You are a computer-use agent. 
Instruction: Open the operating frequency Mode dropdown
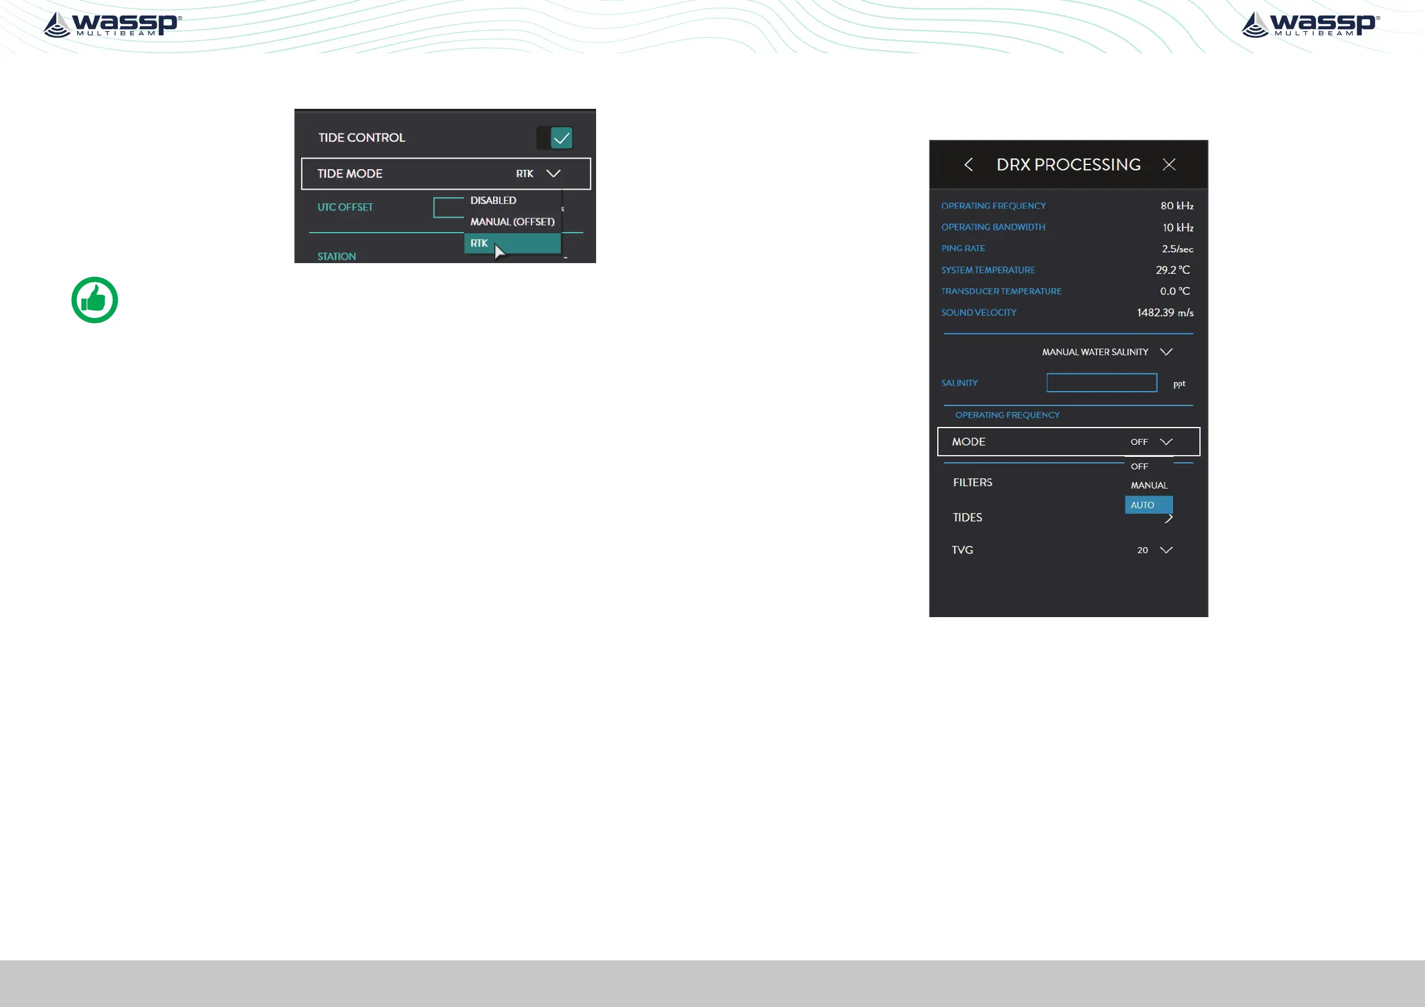pos(1166,442)
